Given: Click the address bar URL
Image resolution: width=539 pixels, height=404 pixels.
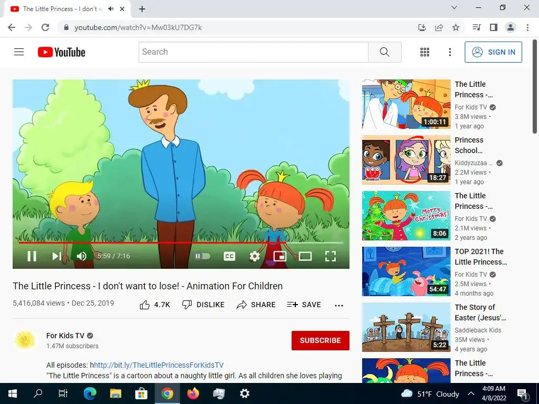Looking at the screenshot, I should pyautogui.click(x=138, y=27).
